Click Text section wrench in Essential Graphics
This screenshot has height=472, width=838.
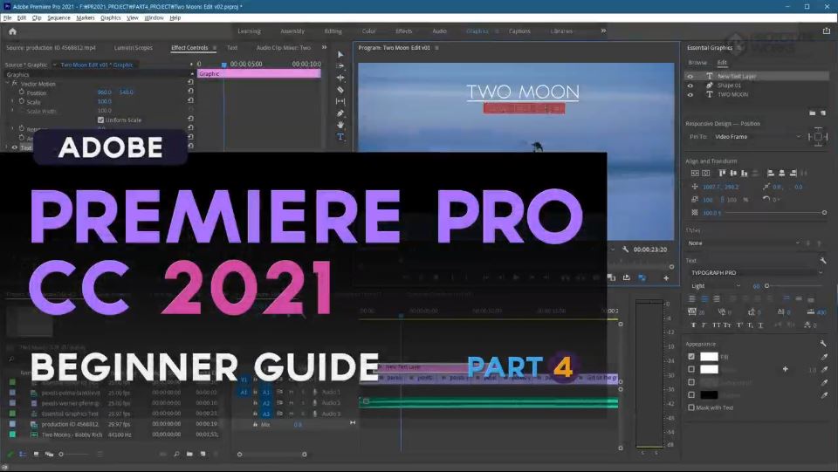(x=823, y=260)
